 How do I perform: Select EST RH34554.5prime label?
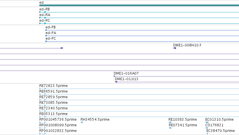coord(95,120)
